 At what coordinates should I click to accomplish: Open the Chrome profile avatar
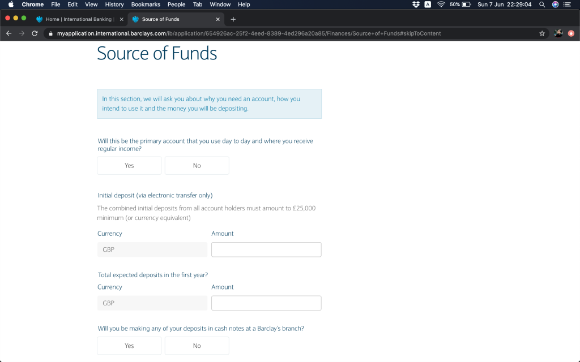[558, 33]
